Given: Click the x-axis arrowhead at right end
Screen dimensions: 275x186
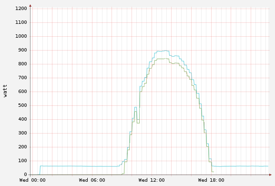Looking at the screenshot, I should (270, 175).
